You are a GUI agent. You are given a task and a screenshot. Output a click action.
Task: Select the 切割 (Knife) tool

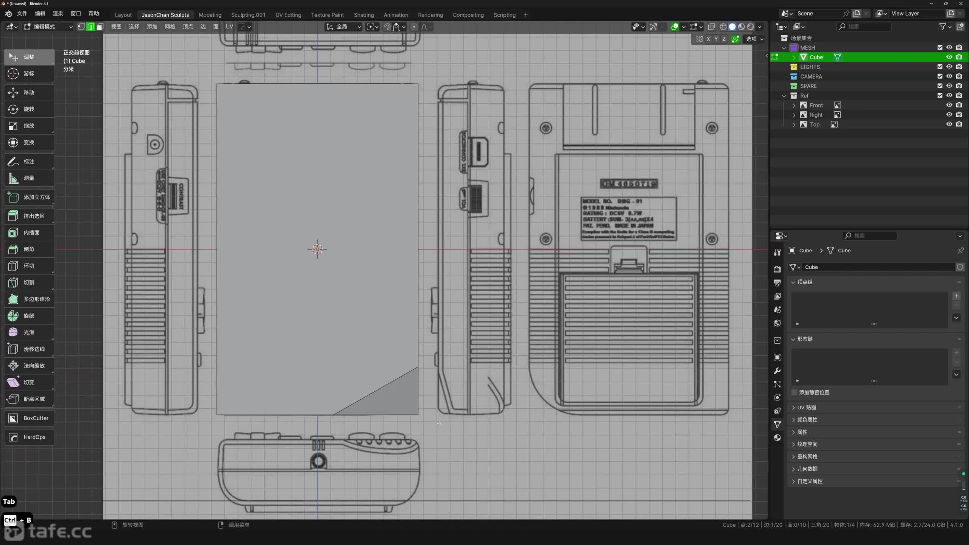click(30, 282)
